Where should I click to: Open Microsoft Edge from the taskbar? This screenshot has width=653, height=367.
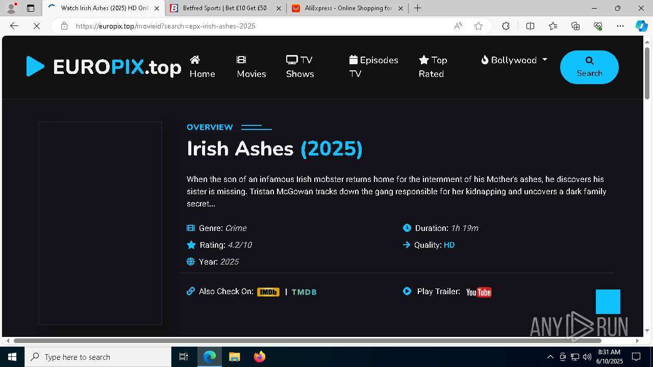pos(210,357)
